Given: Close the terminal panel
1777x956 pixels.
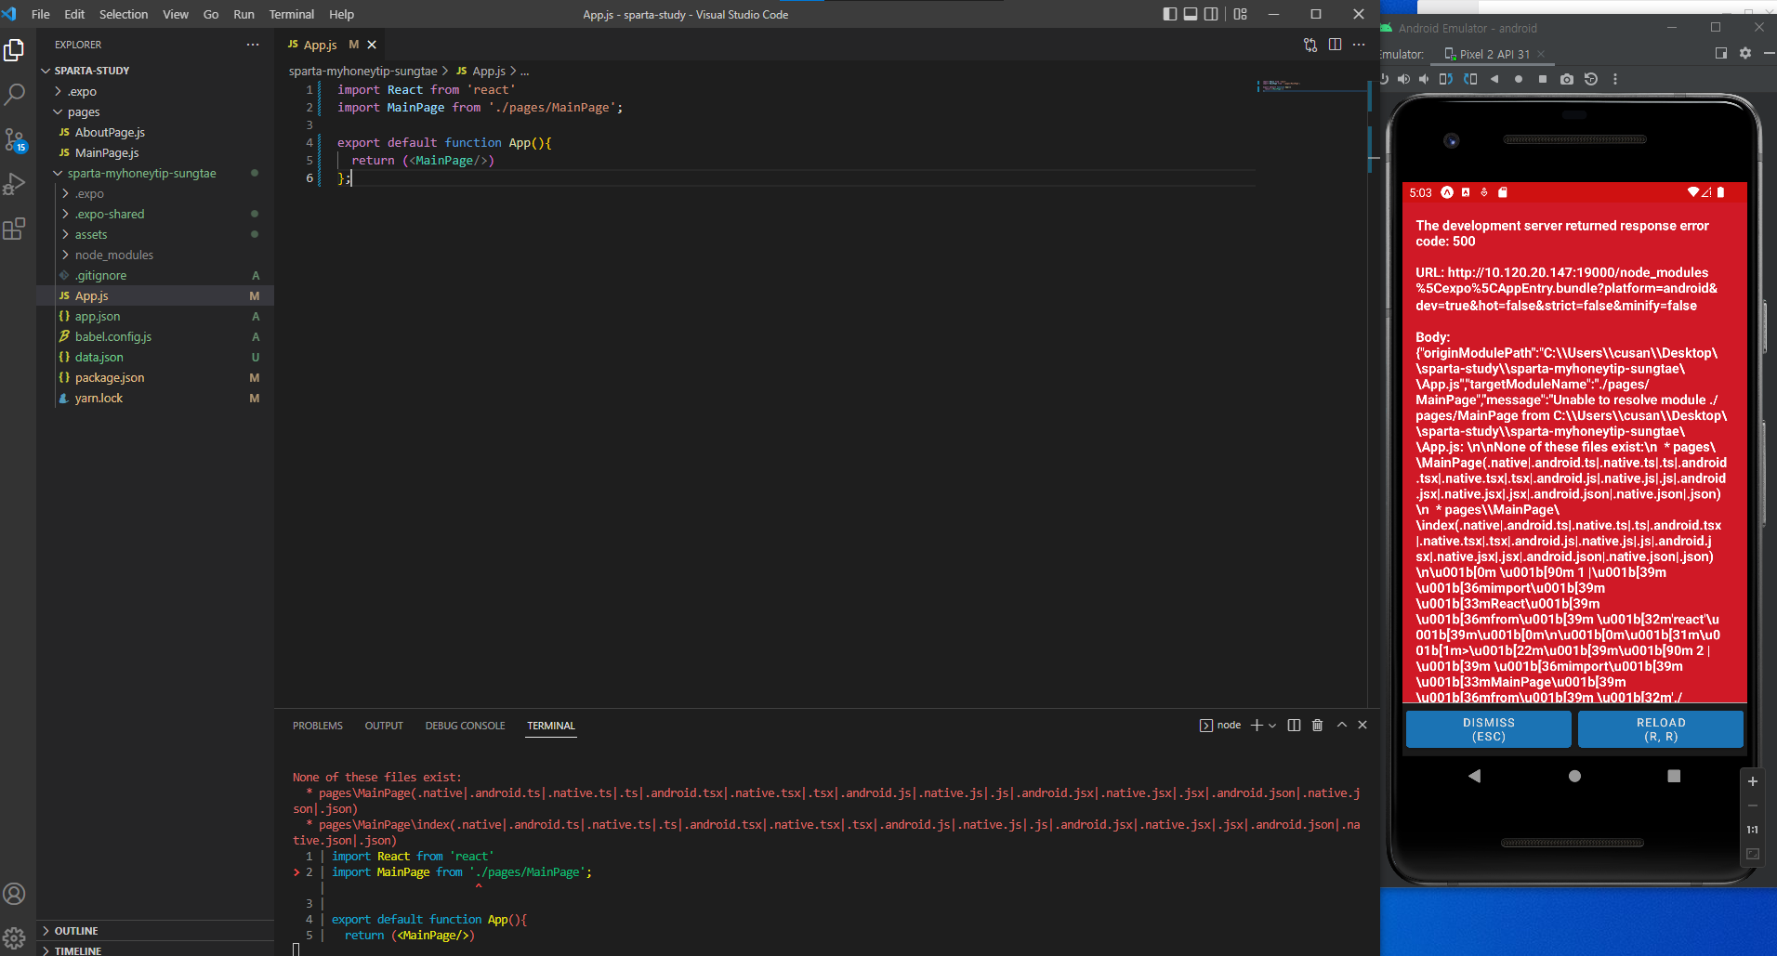Looking at the screenshot, I should (x=1362, y=725).
